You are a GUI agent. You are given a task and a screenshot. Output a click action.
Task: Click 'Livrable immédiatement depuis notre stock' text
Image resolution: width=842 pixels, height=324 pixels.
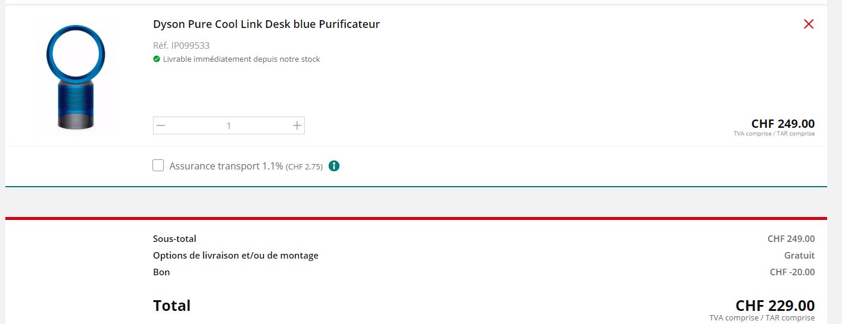(241, 59)
